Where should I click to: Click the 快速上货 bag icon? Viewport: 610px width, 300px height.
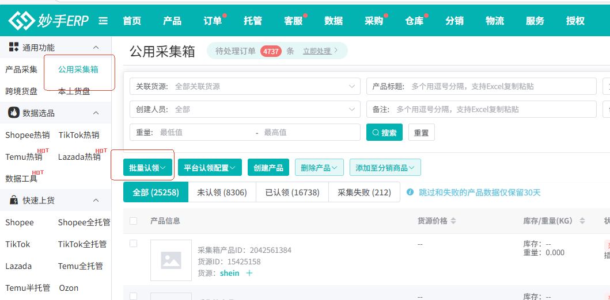(x=14, y=200)
